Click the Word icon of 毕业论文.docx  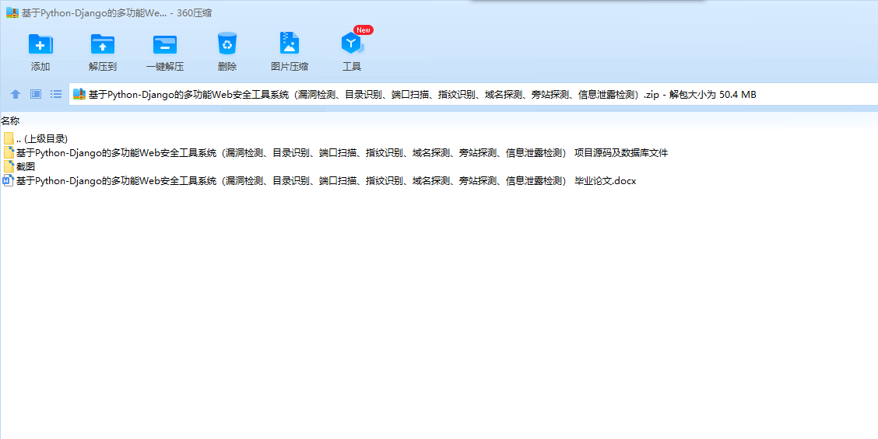(x=9, y=180)
